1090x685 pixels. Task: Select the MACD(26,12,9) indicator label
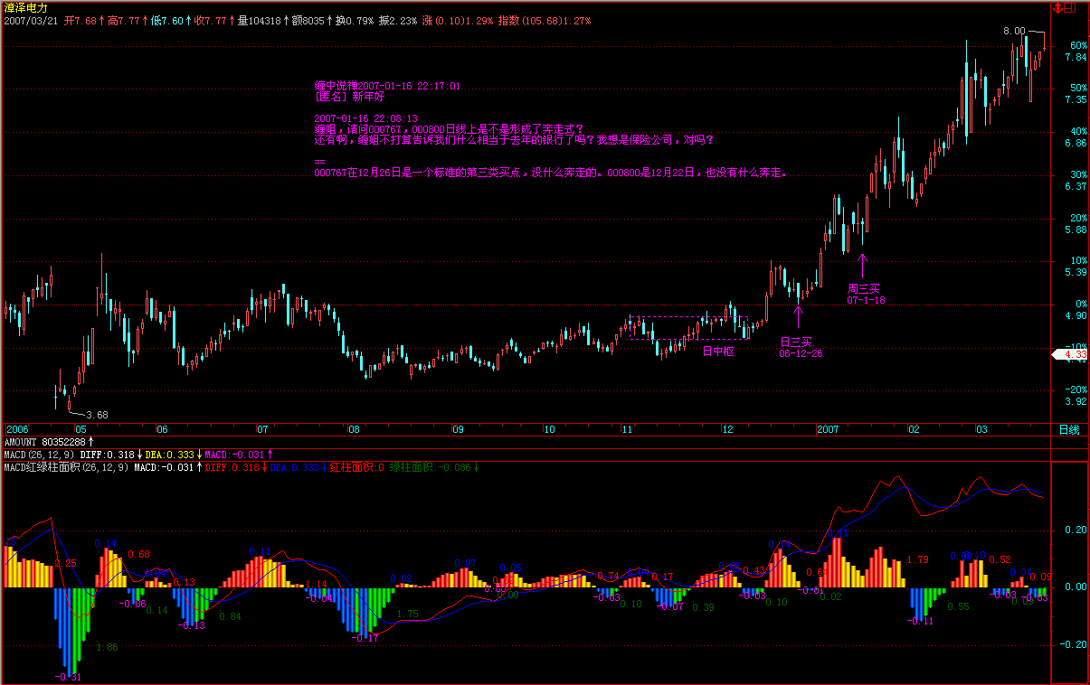click(x=39, y=455)
